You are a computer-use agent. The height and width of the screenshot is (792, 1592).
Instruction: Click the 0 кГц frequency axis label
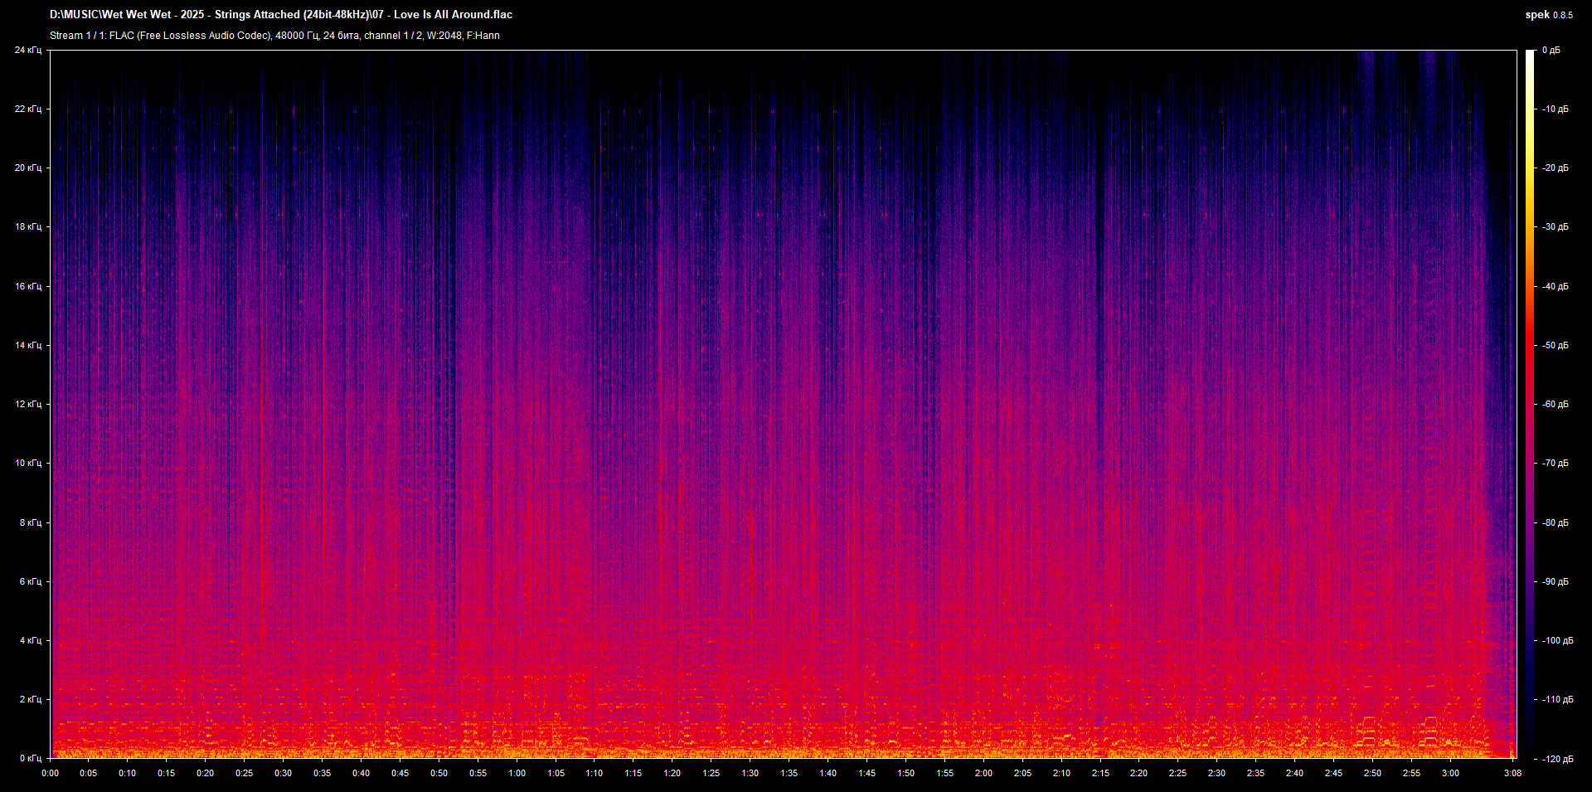pos(31,759)
